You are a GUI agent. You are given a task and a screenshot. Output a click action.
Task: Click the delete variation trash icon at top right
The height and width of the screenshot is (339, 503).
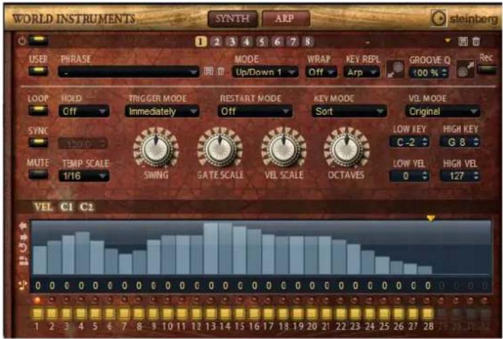coord(476,41)
